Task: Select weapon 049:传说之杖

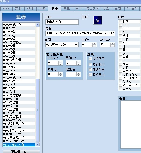Action: tap(19, 95)
